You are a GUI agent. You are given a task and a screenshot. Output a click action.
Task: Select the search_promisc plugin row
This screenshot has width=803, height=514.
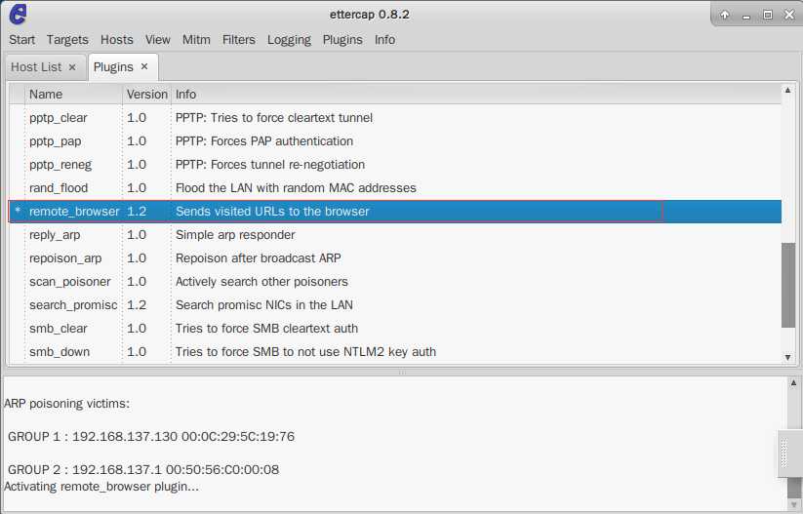[395, 305]
